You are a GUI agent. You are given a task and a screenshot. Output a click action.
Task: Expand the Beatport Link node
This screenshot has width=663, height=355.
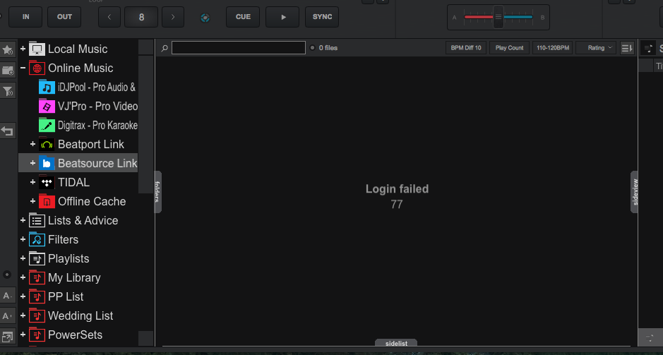pos(33,144)
